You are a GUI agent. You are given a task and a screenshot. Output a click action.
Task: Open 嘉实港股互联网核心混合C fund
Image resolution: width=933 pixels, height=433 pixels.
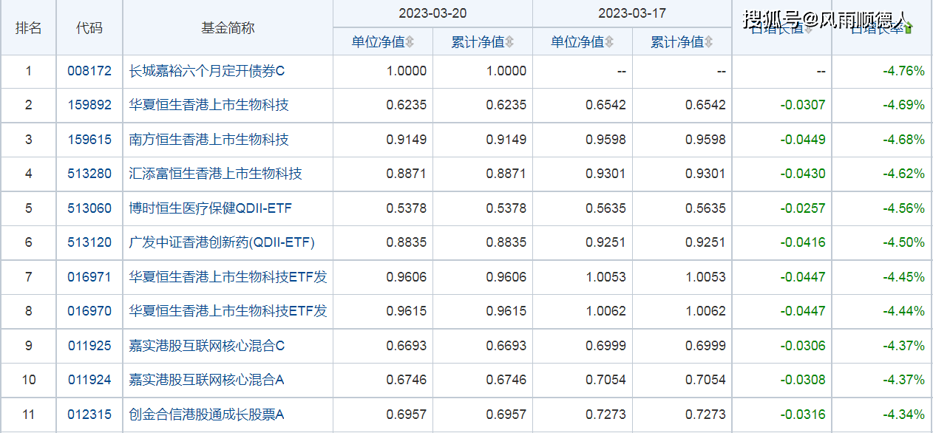206,346
